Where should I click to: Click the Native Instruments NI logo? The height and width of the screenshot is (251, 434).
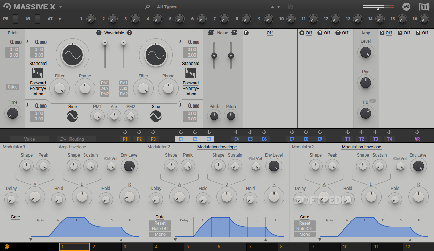(x=424, y=7)
